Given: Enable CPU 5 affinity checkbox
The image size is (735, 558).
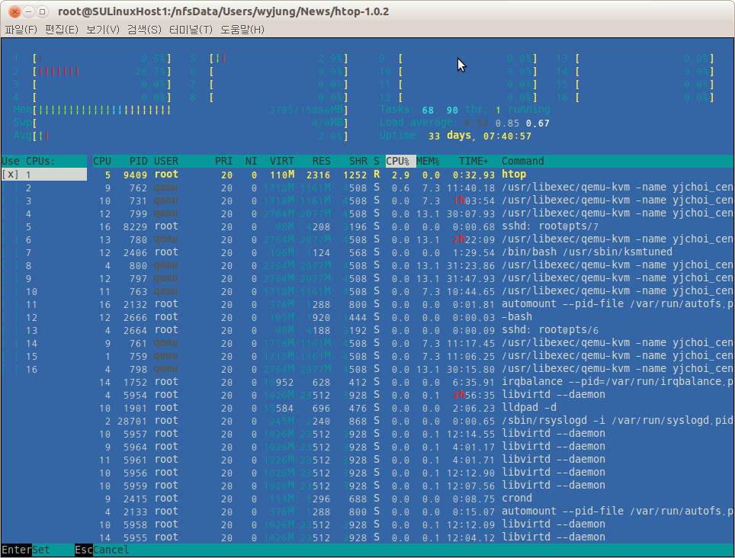Looking at the screenshot, I should [x=11, y=226].
